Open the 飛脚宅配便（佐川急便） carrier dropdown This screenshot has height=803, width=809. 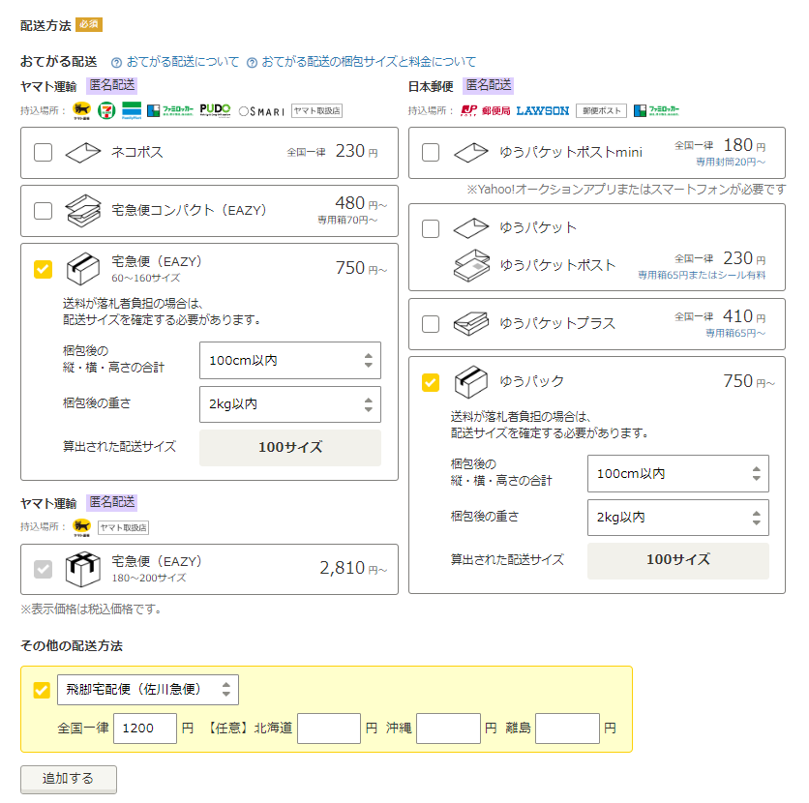(148, 689)
